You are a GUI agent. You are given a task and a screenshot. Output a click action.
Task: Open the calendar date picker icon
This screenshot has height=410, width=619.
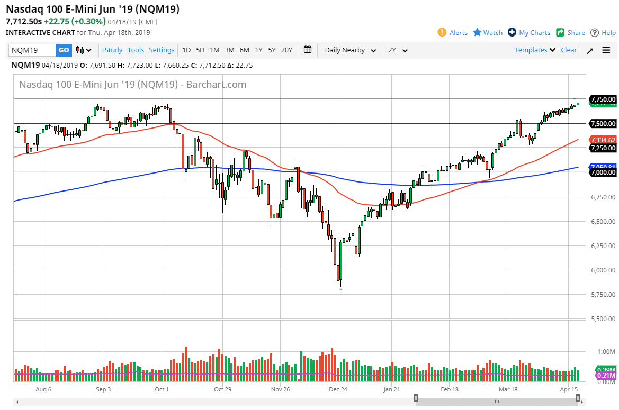tap(308, 50)
